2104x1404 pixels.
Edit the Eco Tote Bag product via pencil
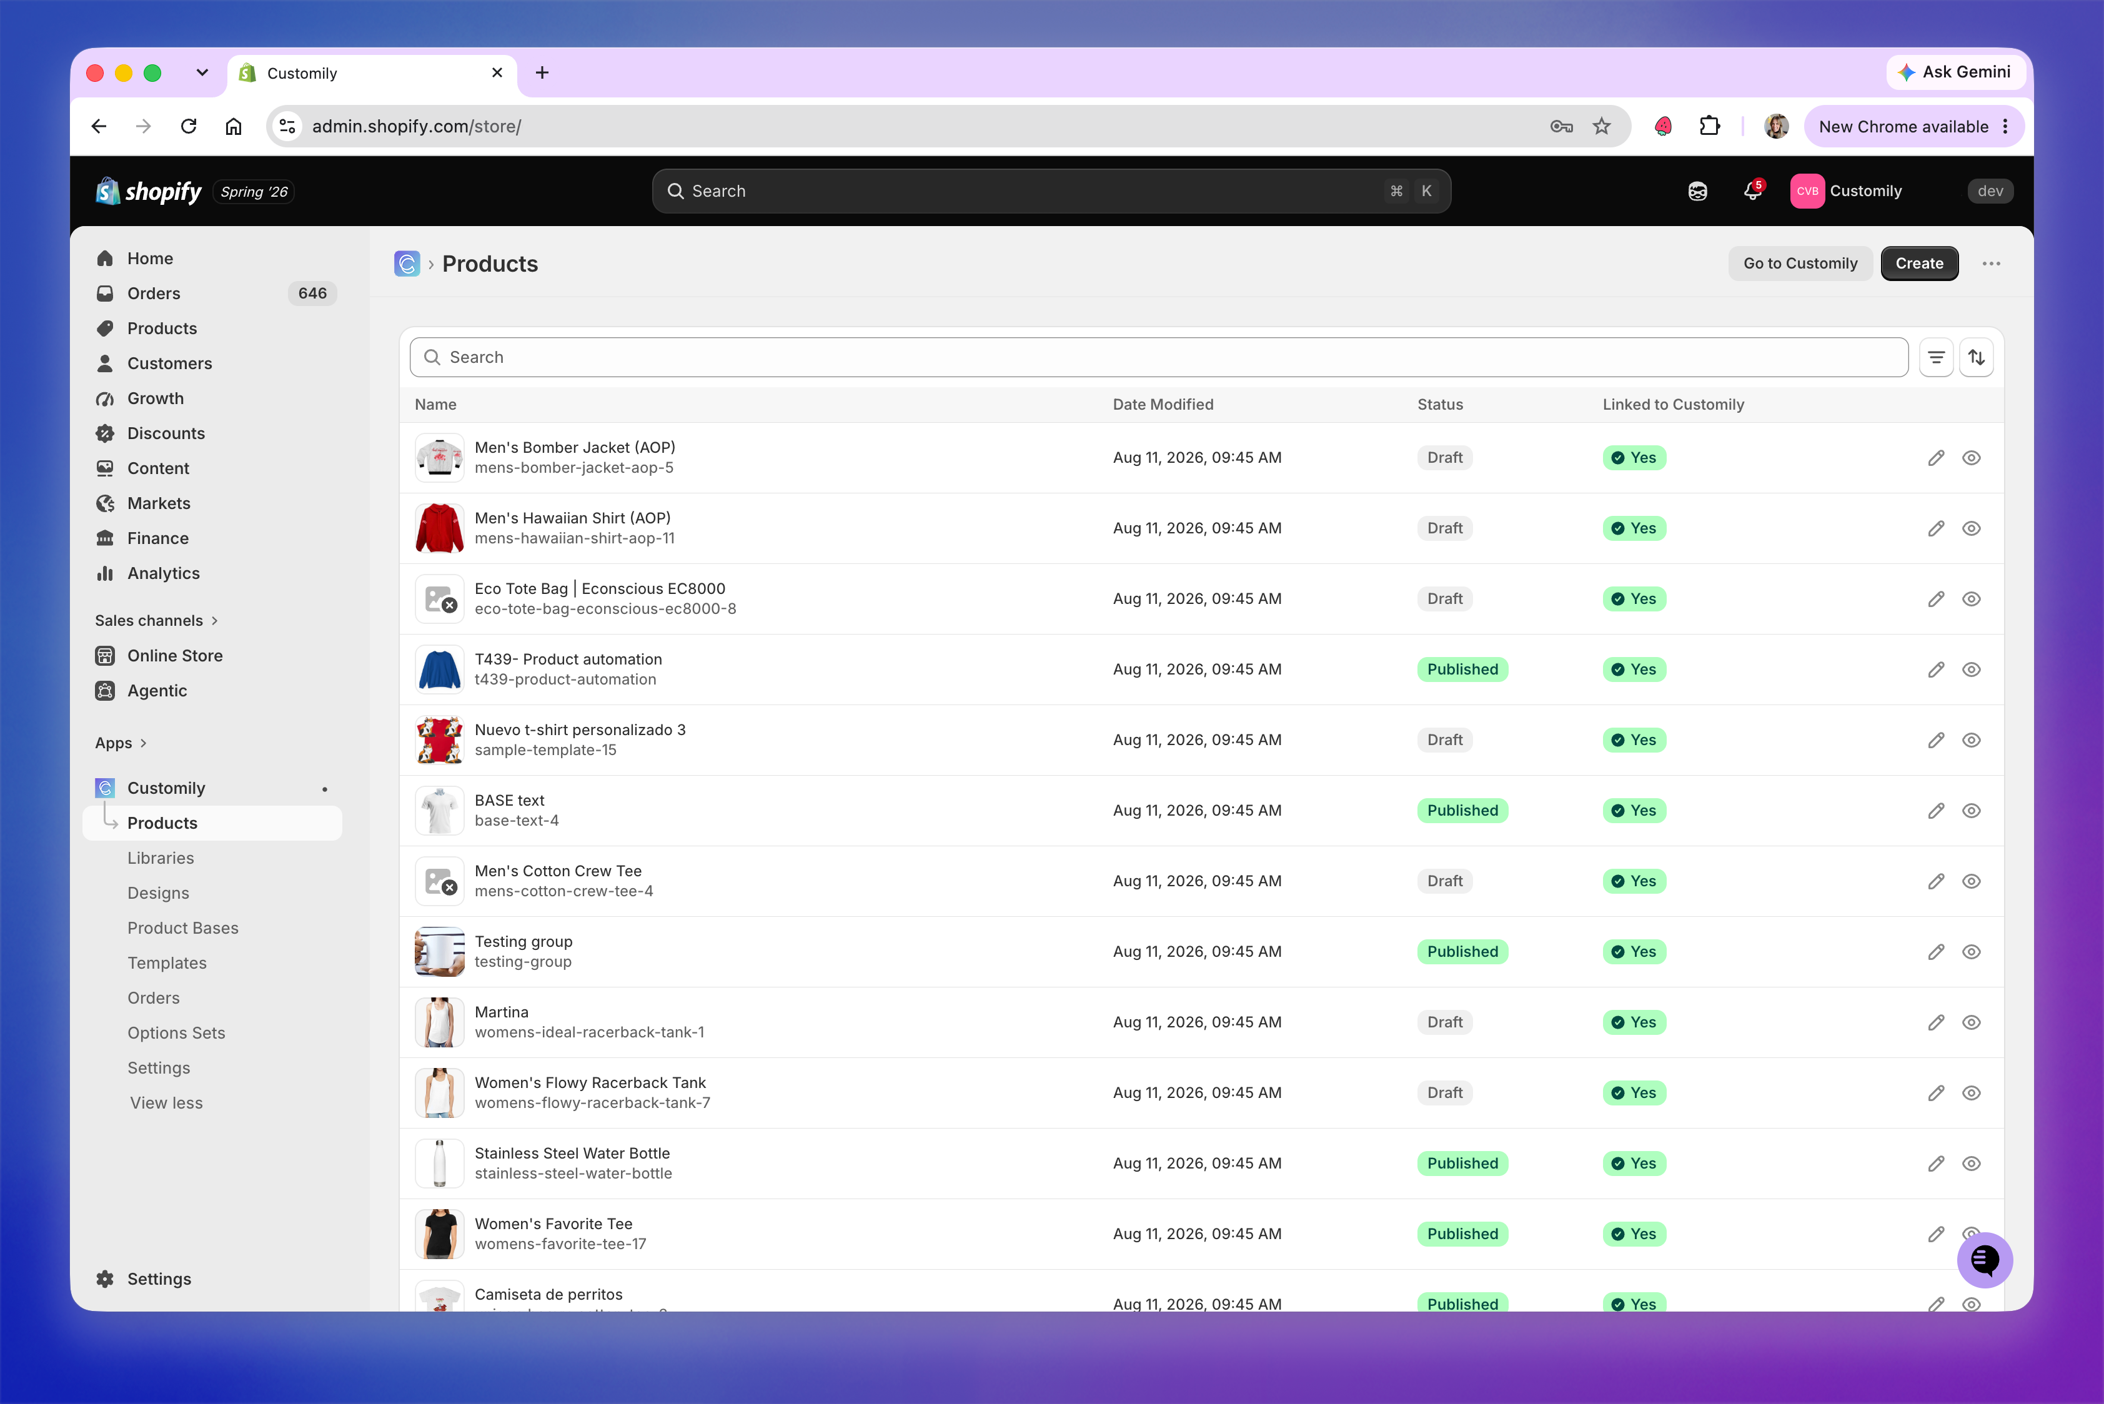pos(1935,599)
